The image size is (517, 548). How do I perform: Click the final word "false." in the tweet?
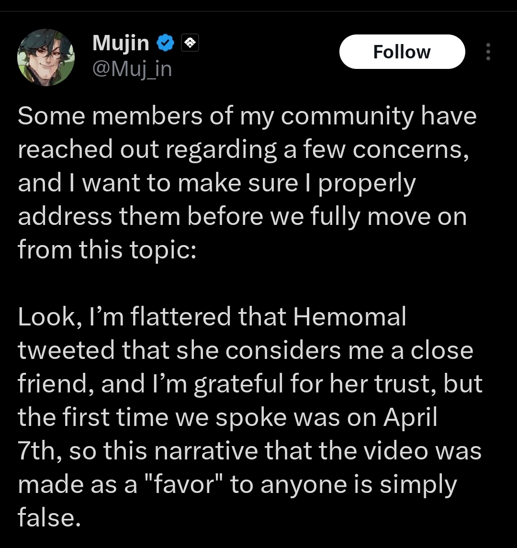tap(48, 518)
